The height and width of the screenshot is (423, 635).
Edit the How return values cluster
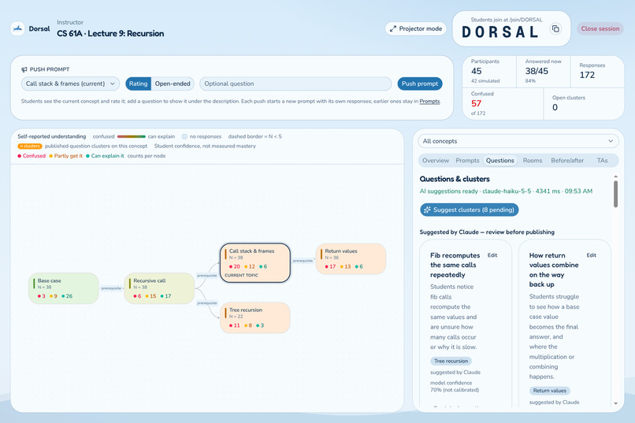(591, 255)
